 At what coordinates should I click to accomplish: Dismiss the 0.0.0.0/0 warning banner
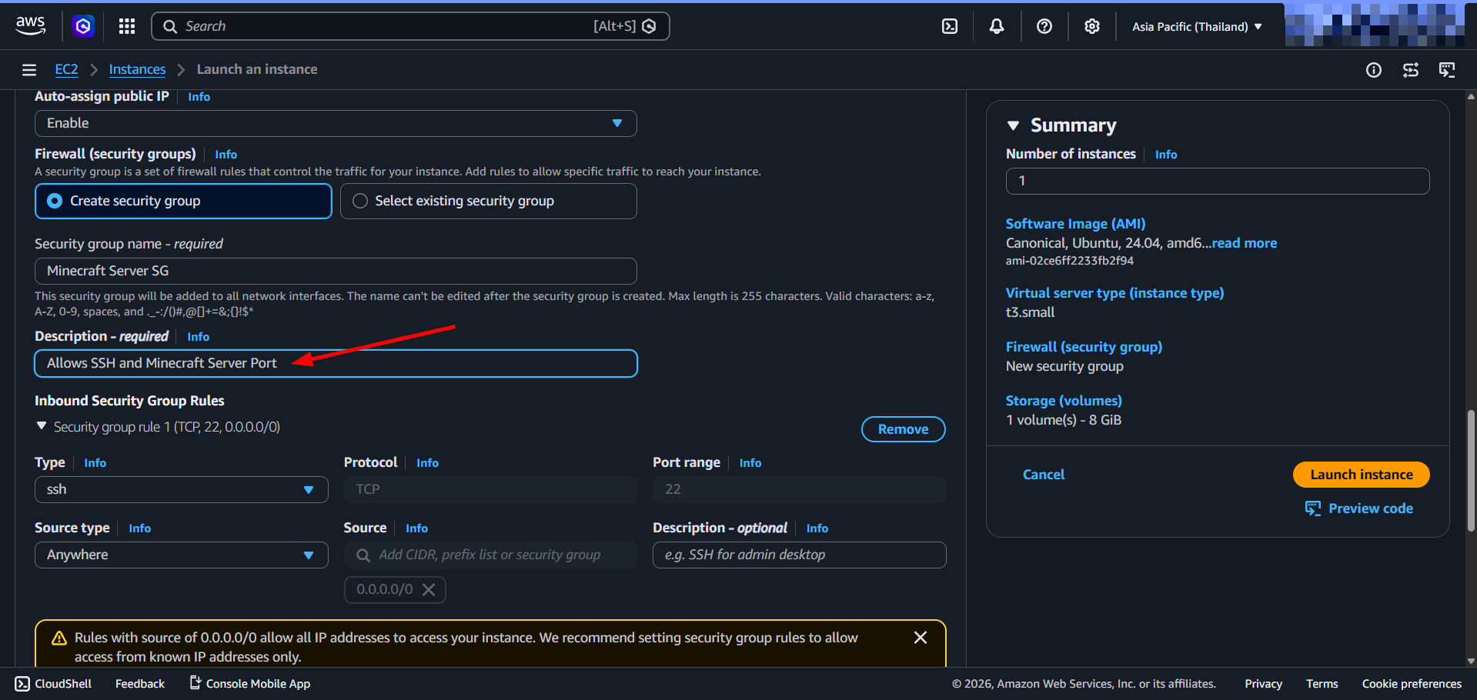point(921,638)
